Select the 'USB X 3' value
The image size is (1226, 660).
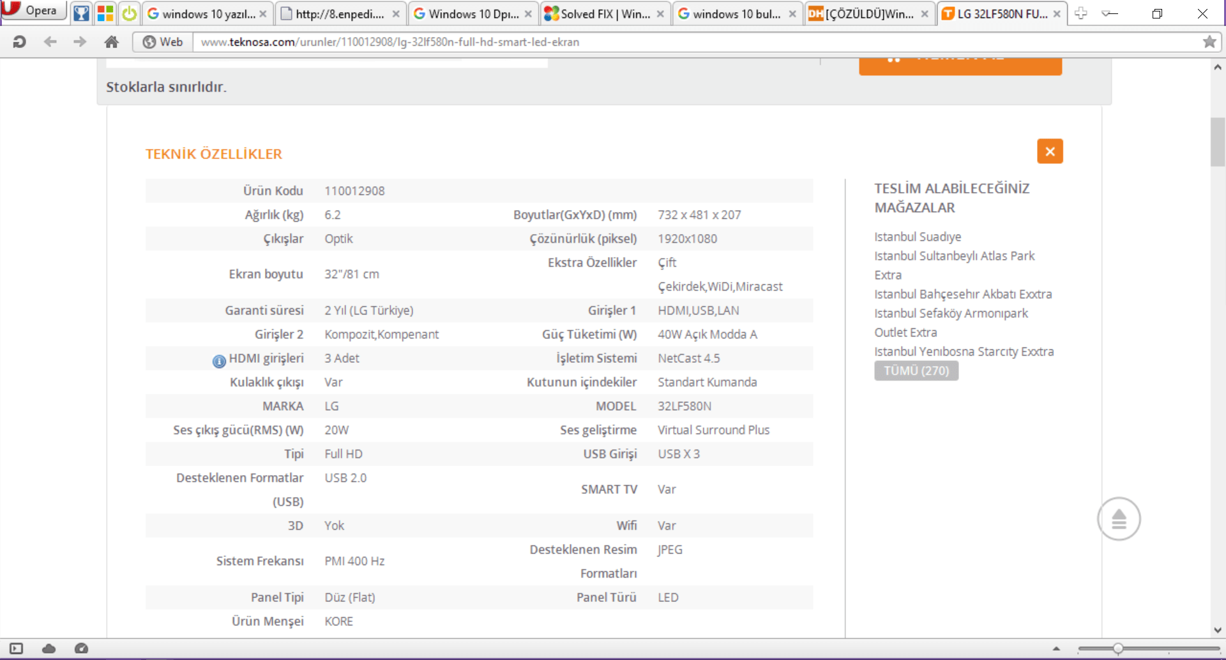click(679, 454)
